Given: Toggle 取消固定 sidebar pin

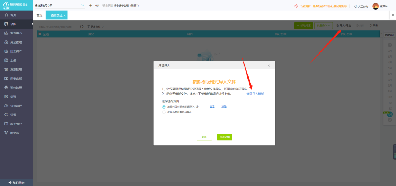Looking at the screenshot, I should [16, 182].
